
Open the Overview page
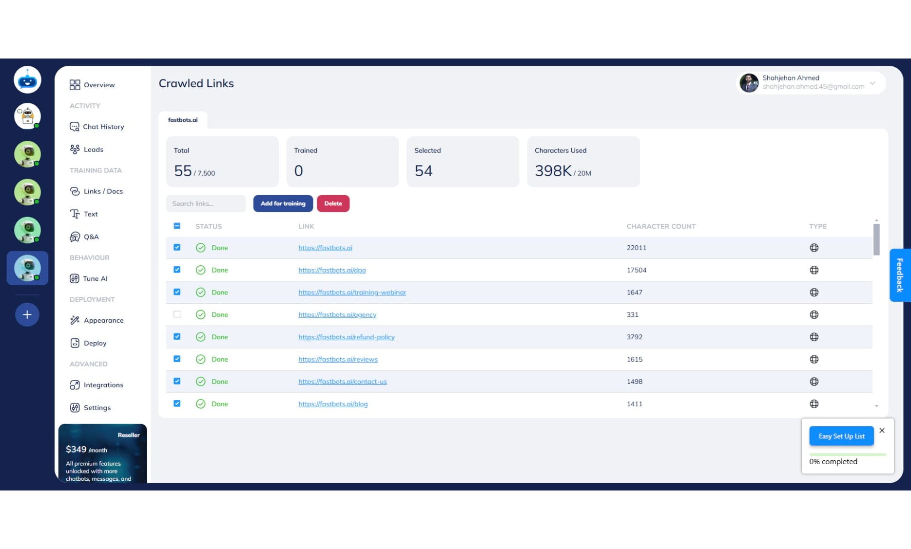[98, 85]
